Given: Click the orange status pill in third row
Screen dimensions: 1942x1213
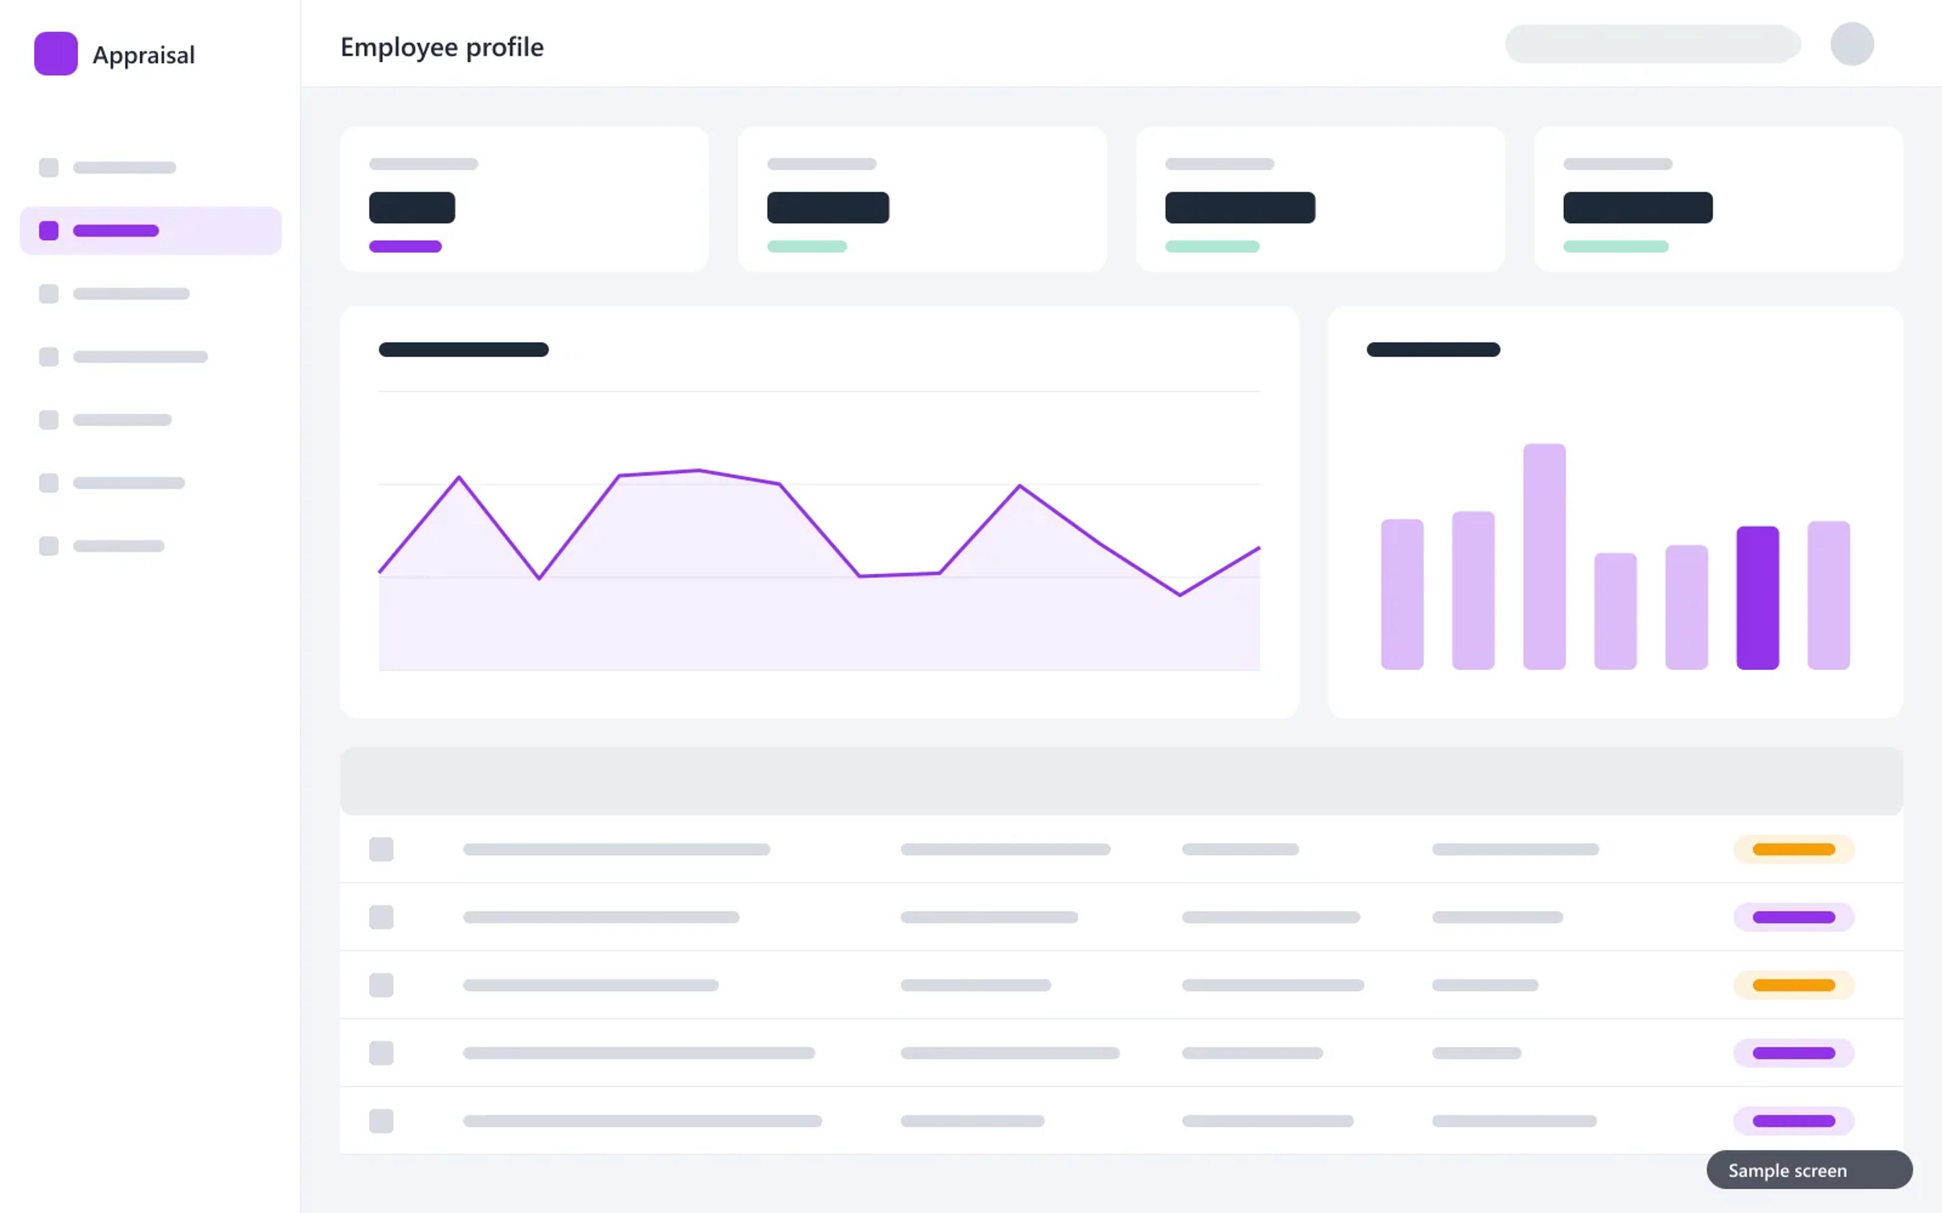Looking at the screenshot, I should [1793, 985].
